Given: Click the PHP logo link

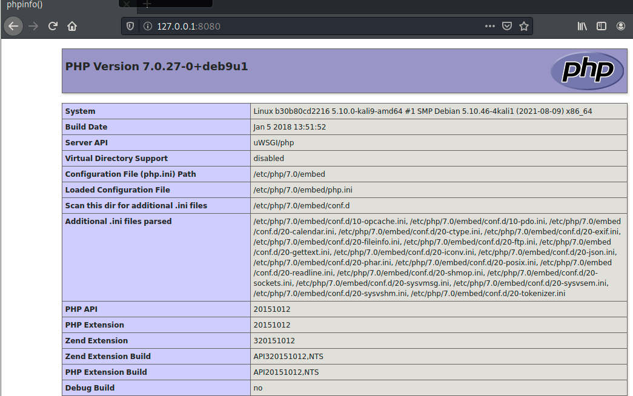Looking at the screenshot, I should click(x=587, y=71).
